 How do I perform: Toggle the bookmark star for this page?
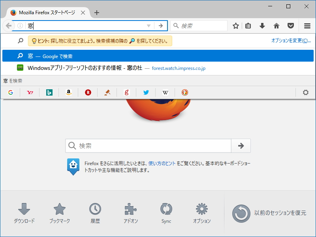coord(235,25)
